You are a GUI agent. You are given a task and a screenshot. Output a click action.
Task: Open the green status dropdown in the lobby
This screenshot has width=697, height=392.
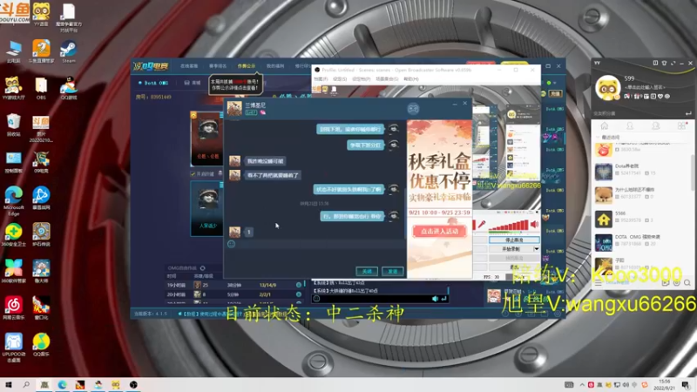(552, 83)
